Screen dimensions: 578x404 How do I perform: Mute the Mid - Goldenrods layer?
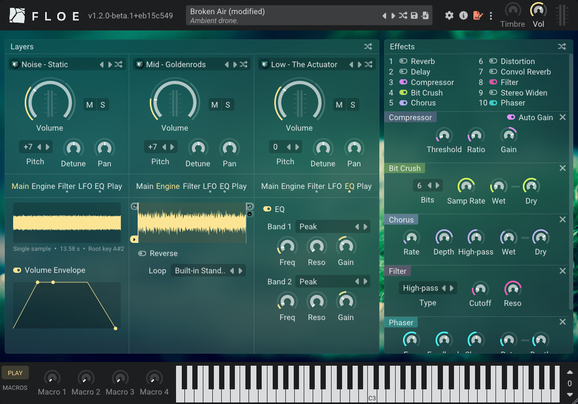pyautogui.click(x=214, y=104)
